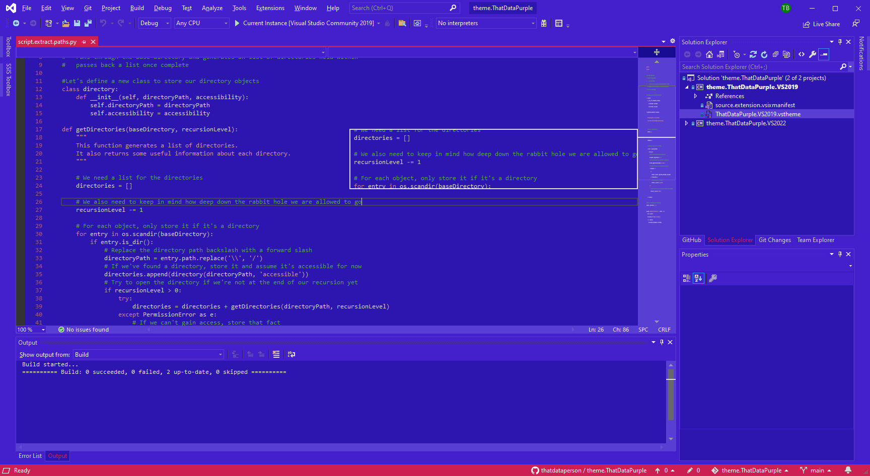Viewport: 870px width, 476px height.
Task: Switch to the Error List tab
Action: [x=30, y=456]
